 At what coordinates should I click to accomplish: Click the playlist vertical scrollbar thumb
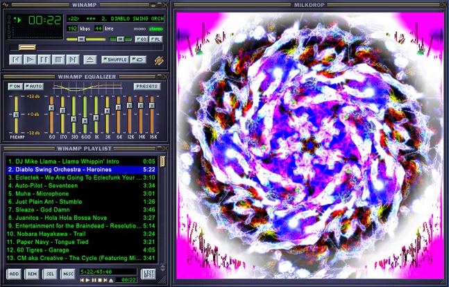coord(162,162)
